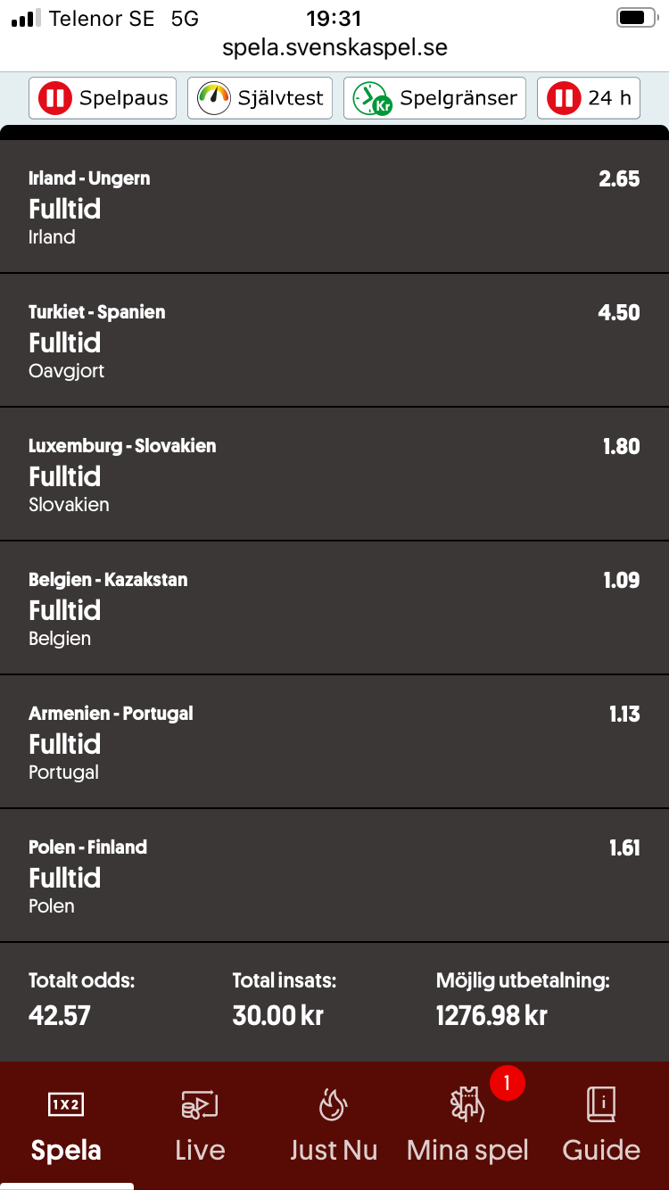This screenshot has width=669, height=1190.
Task: Open the Självtest gauge icon
Action: 214,98
